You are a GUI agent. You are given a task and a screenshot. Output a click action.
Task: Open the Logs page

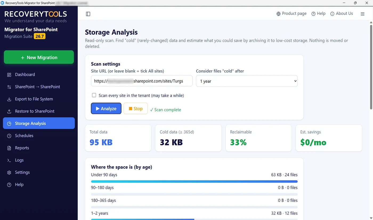[39, 160]
